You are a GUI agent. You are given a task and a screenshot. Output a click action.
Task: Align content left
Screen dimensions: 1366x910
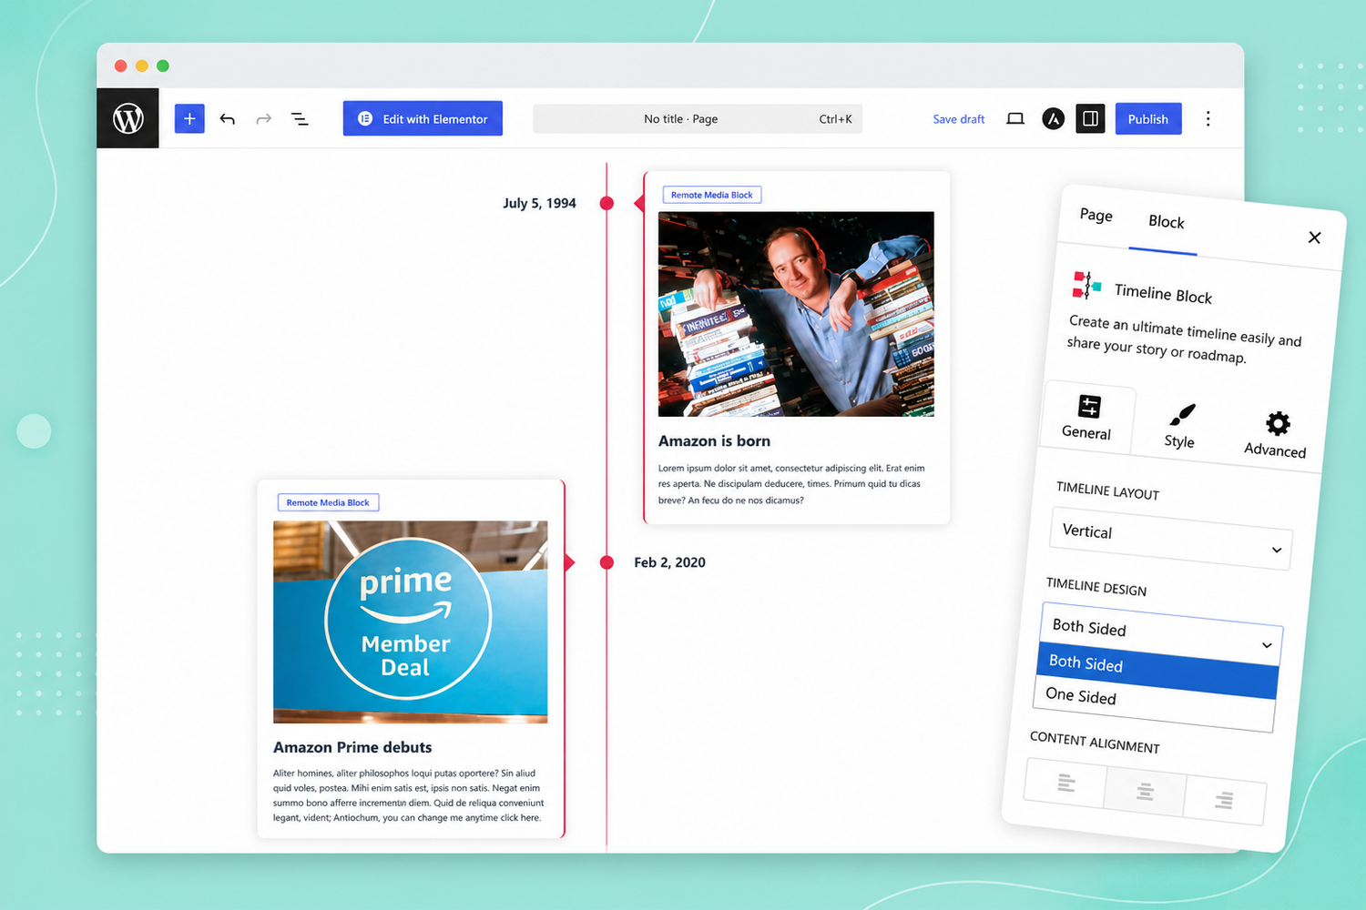pyautogui.click(x=1065, y=782)
